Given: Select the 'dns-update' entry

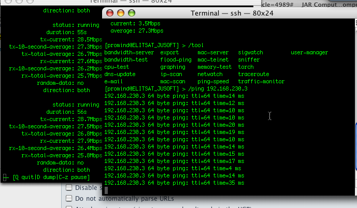Looking at the screenshot, I should coord(120,75).
